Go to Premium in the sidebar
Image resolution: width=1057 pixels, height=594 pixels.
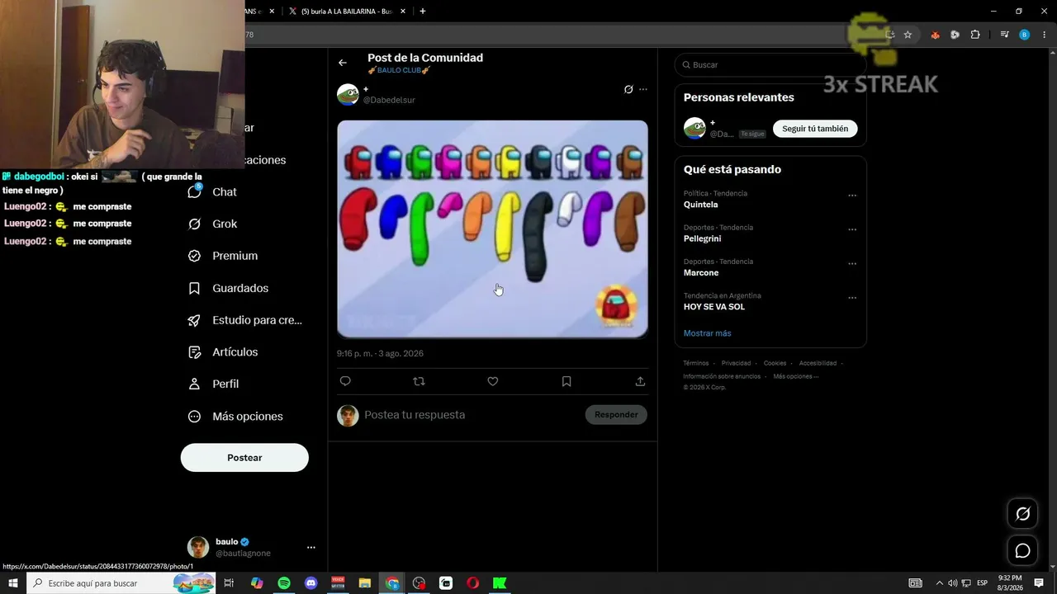tap(223, 256)
